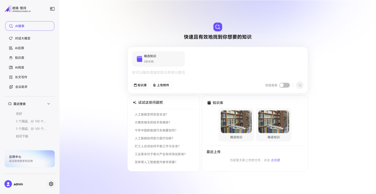Click the purple book icon in 精选知识 chip
Image resolution: width=376 pixels, height=194 pixels.
tap(139, 59)
